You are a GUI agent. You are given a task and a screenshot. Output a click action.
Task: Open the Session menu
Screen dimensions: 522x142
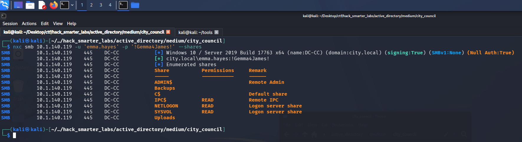[10, 24]
